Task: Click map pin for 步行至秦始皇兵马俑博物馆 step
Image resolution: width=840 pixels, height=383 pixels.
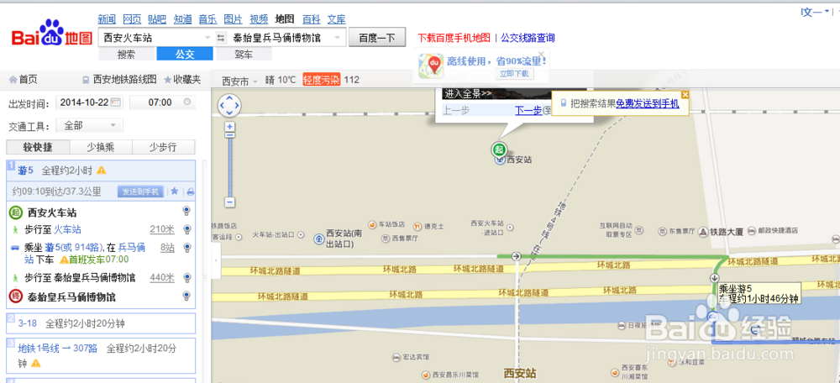Action: (187, 277)
